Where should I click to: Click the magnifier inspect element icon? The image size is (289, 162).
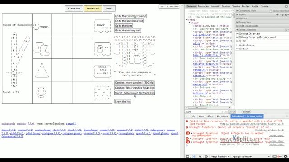200,157
